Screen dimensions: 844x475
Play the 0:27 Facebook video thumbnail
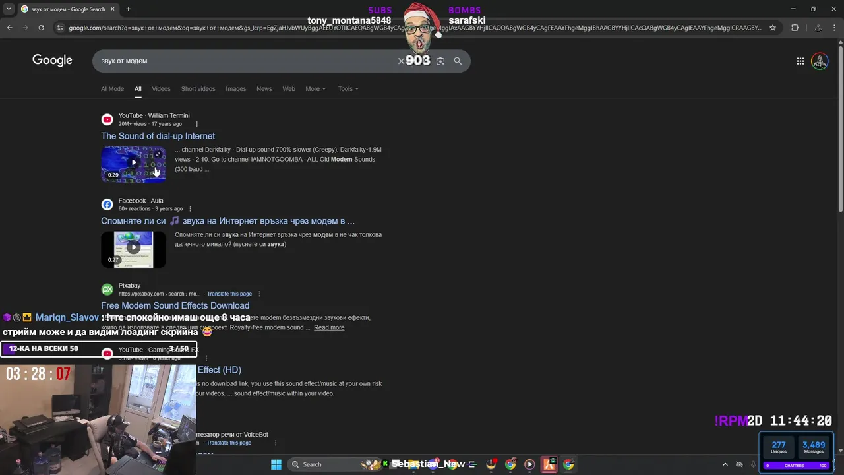click(133, 249)
